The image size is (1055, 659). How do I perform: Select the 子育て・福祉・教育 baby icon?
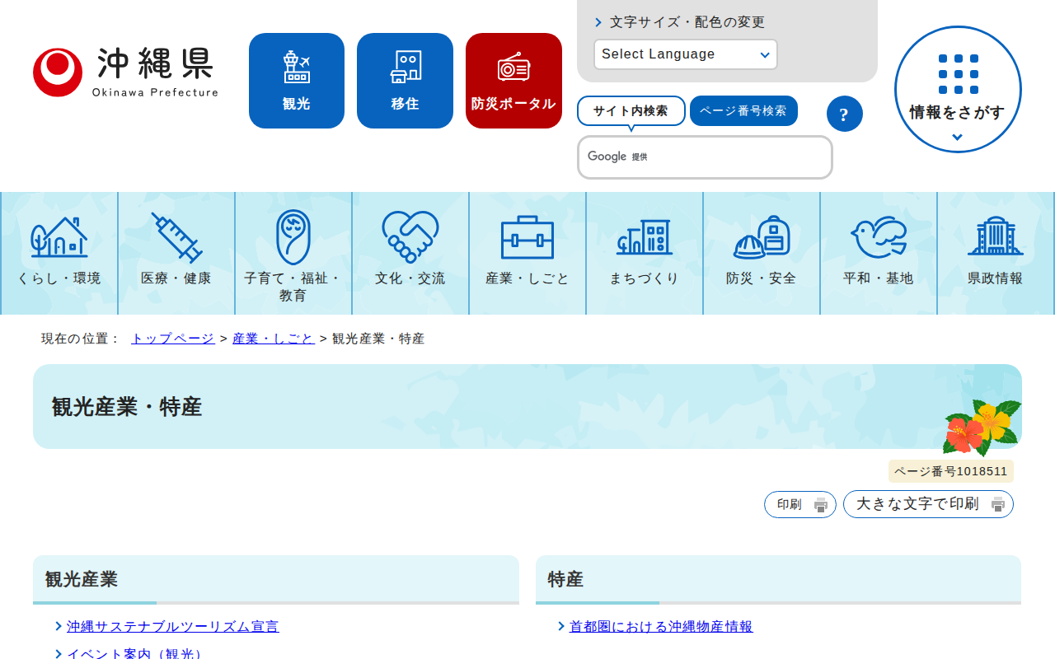[293, 237]
